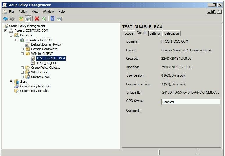Select the TEST_HR_GPO policy link
The image size is (225, 156).
(47, 63)
